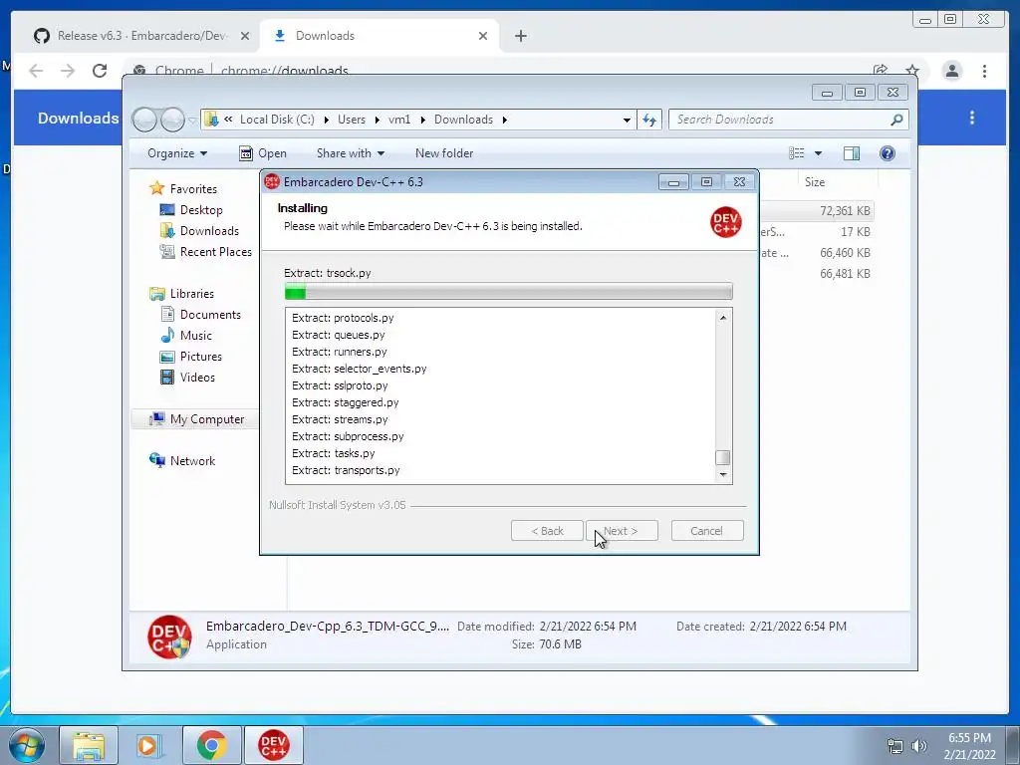Switch to the Release v6.3 GitHub tab
Image resolution: width=1020 pixels, height=765 pixels.
pyautogui.click(x=141, y=36)
